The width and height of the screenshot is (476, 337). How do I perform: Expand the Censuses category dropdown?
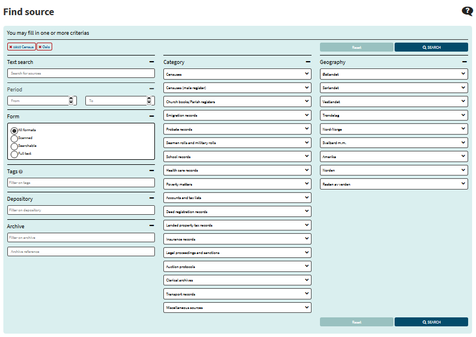point(237,74)
